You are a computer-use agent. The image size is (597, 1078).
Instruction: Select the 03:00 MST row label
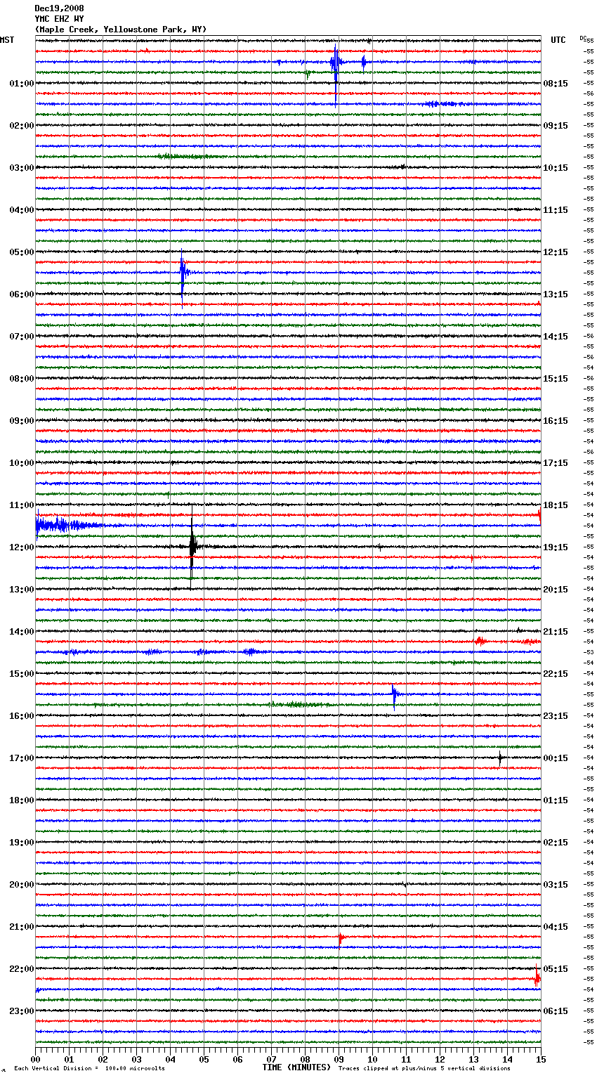coord(22,168)
